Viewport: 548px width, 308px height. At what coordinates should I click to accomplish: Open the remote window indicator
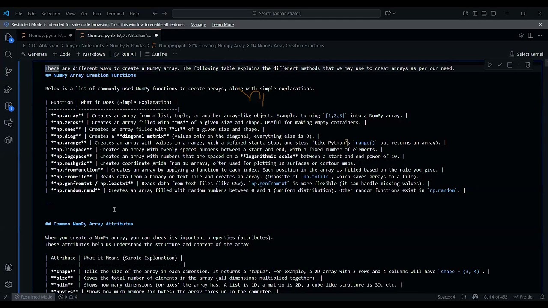(6, 297)
